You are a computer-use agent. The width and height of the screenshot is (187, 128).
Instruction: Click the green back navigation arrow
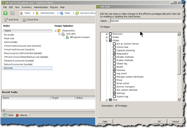point(5,13)
